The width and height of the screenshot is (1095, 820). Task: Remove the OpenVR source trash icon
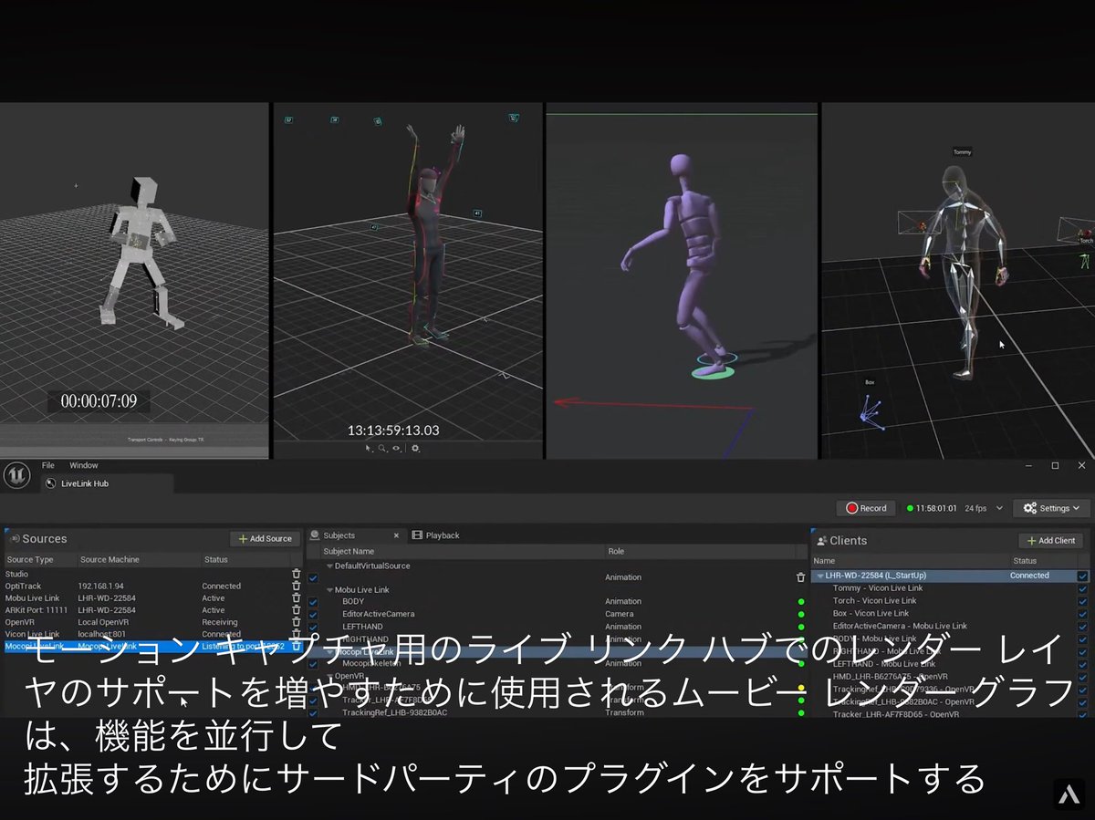point(296,622)
